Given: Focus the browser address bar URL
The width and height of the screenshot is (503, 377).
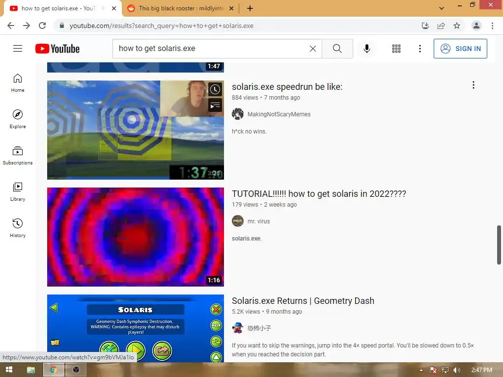Looking at the screenshot, I should click(x=161, y=26).
